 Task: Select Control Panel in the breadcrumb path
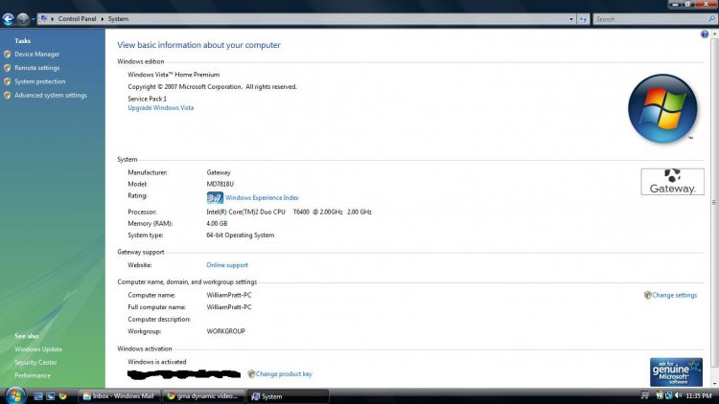77,19
